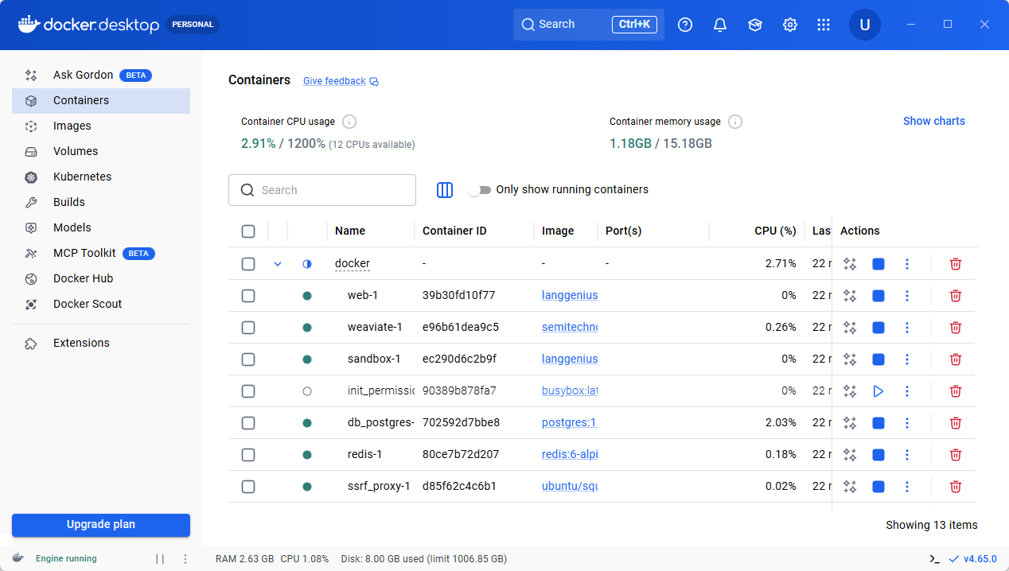Toggle Only show running containers

click(x=480, y=190)
